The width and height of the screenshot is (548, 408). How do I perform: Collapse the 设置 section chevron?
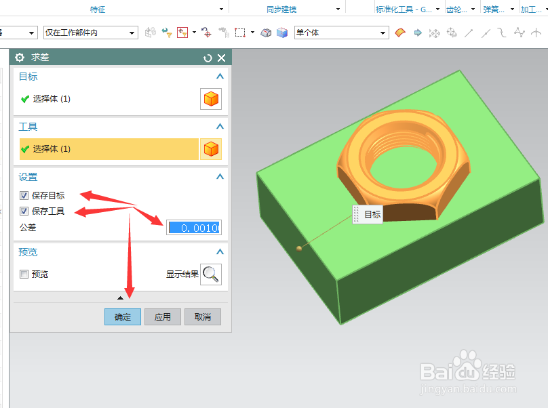pos(220,176)
